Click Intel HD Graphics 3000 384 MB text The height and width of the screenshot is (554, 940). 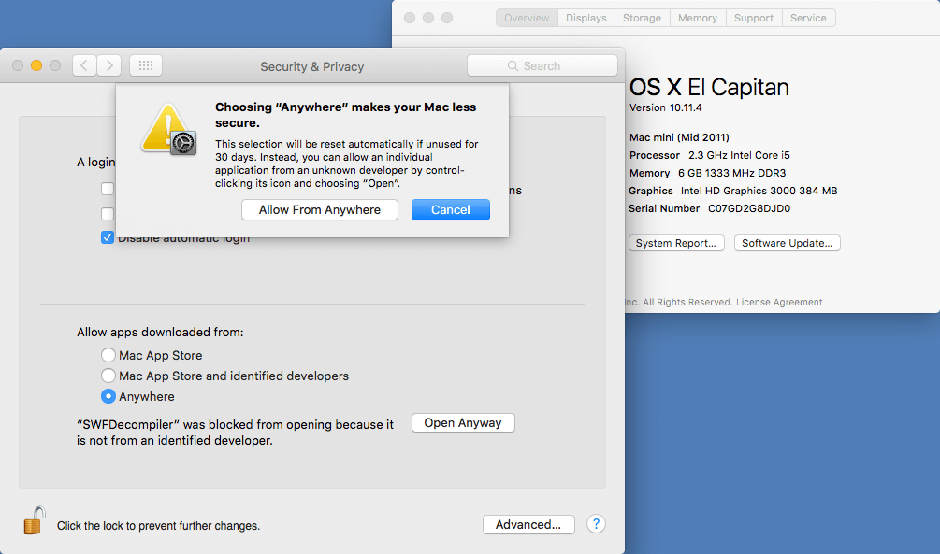[759, 191]
